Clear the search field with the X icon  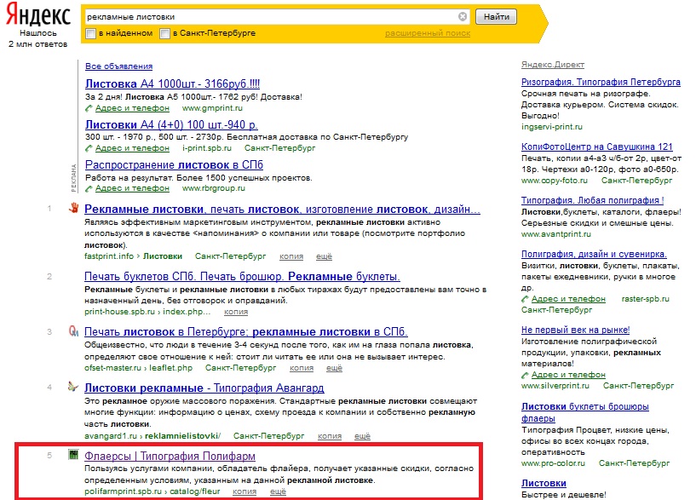pos(463,16)
